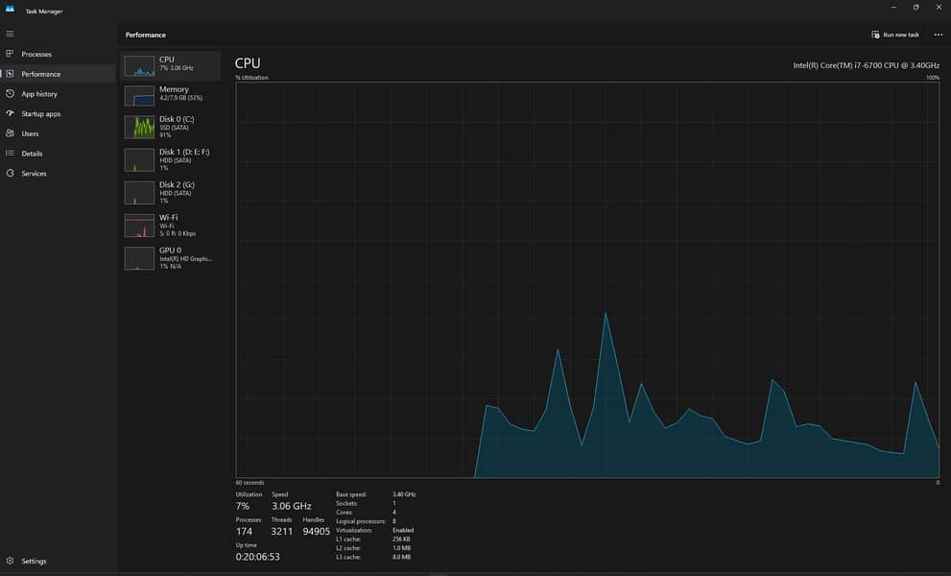Click the Performance sidebar icon
951x576 pixels.
click(10, 74)
